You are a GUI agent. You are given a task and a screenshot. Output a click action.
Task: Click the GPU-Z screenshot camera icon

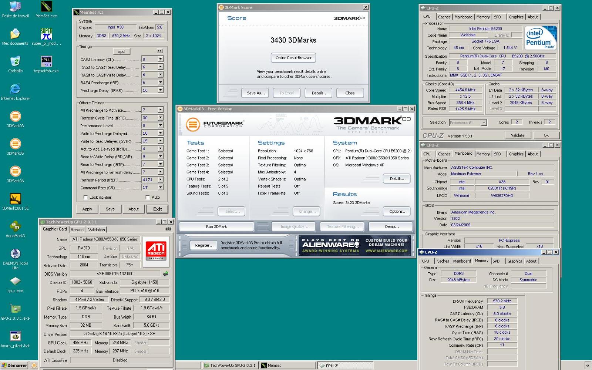tap(168, 229)
